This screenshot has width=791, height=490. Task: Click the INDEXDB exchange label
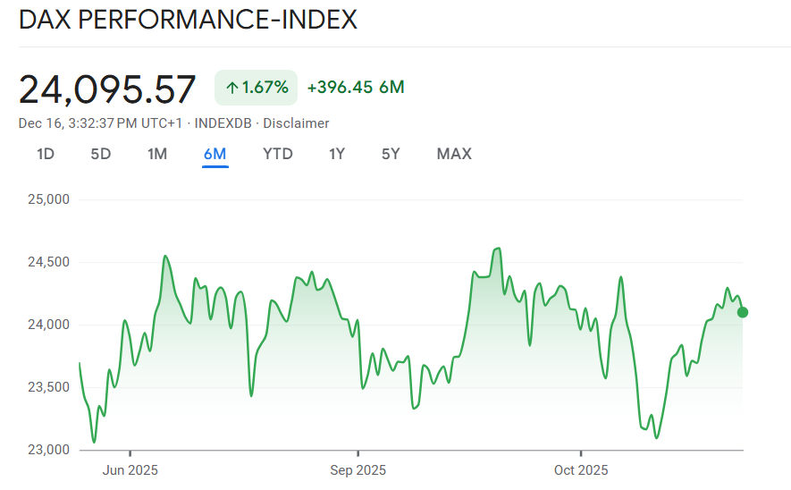(x=224, y=123)
